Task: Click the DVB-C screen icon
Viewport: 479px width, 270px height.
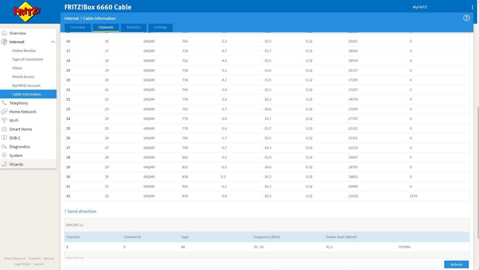Action: coord(4,138)
